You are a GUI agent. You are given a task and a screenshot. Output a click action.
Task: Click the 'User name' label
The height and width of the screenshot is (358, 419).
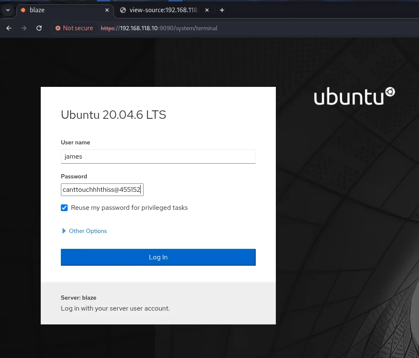coord(75,142)
